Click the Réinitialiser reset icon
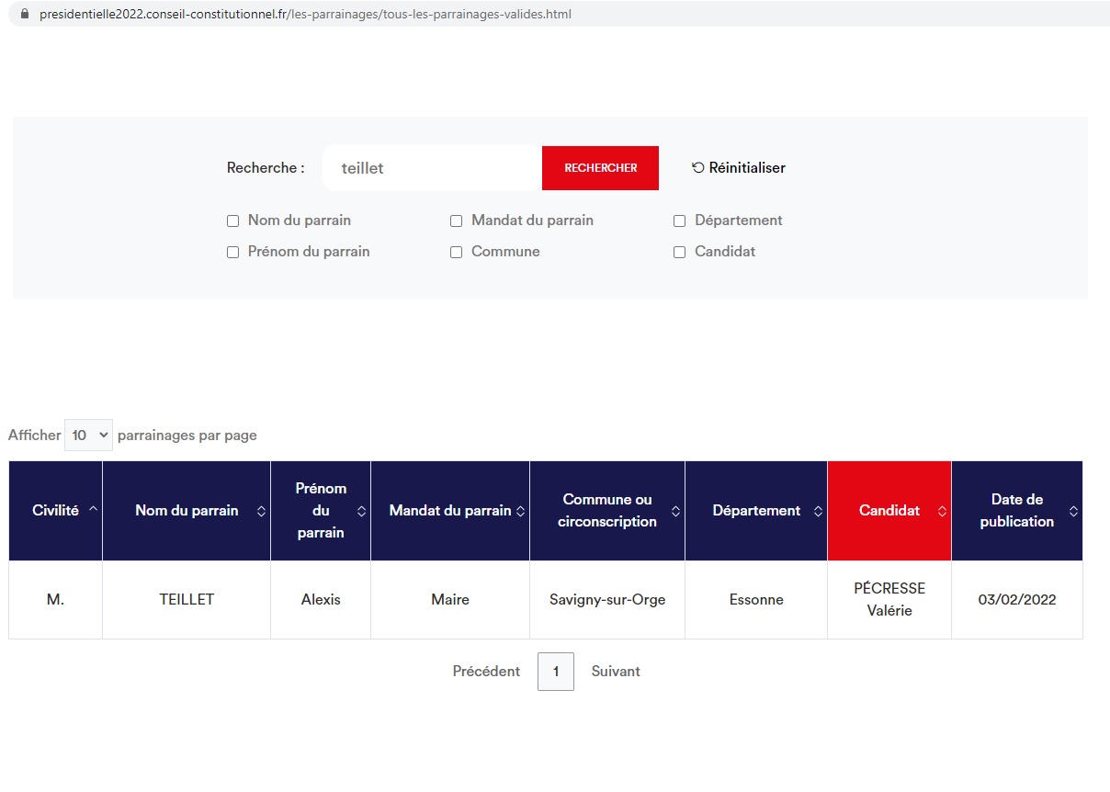Image resolution: width=1110 pixels, height=792 pixels. (698, 168)
